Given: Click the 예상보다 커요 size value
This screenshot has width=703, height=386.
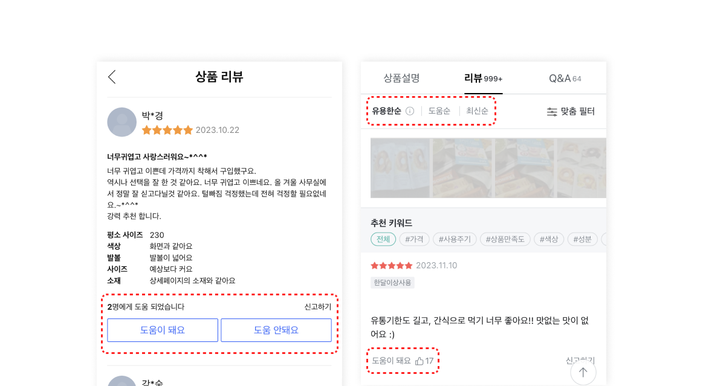Looking at the screenshot, I should click(171, 269).
